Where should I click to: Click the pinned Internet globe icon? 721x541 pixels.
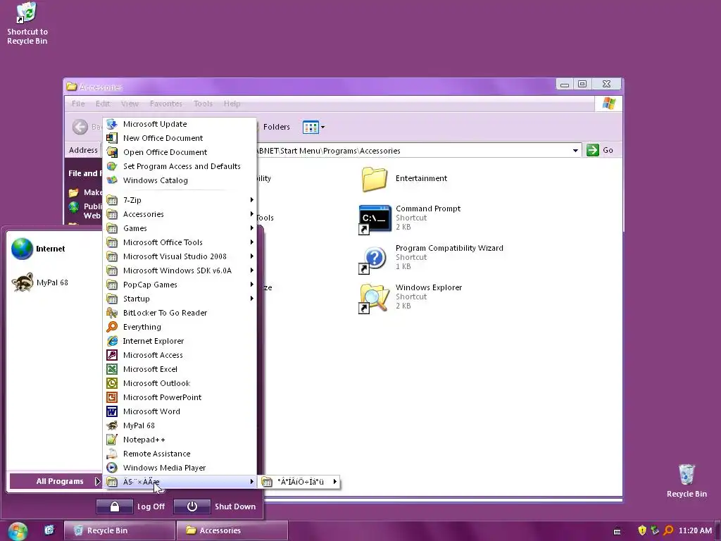pos(22,249)
